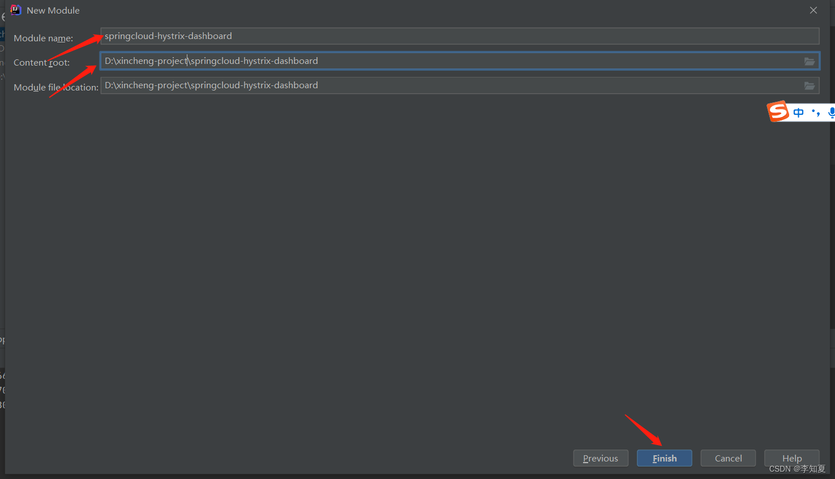Click the 'New Module' title text
Screen dimensions: 835x479
pos(53,11)
